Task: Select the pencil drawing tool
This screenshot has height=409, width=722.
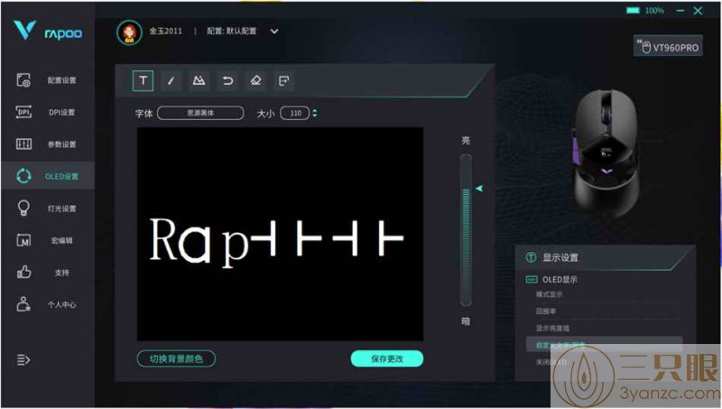Action: point(171,80)
